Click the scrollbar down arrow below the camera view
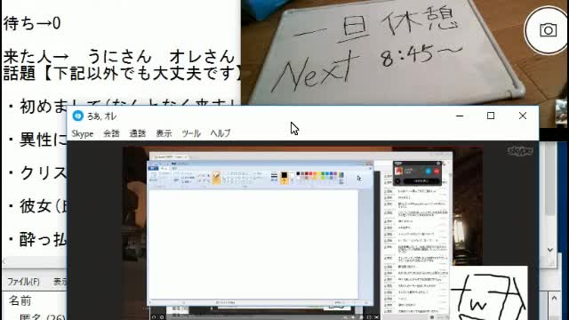569x320 pixels. (x=550, y=250)
